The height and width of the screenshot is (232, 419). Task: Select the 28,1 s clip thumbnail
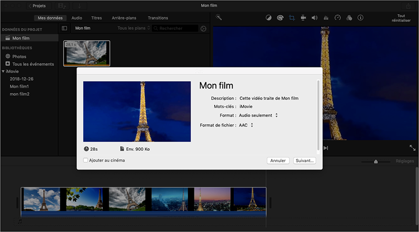pyautogui.click(x=86, y=53)
